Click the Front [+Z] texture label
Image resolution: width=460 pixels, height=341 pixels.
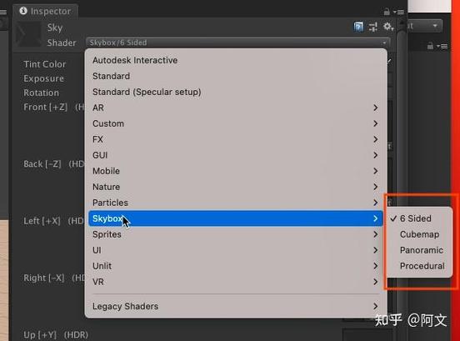point(45,107)
